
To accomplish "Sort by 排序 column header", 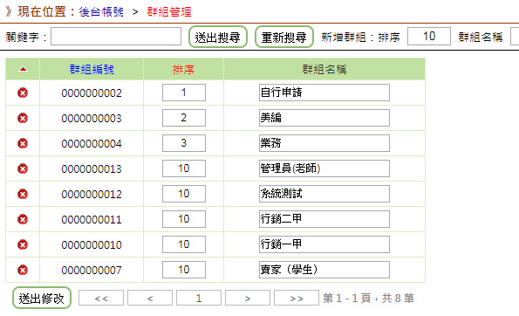I will [x=183, y=69].
